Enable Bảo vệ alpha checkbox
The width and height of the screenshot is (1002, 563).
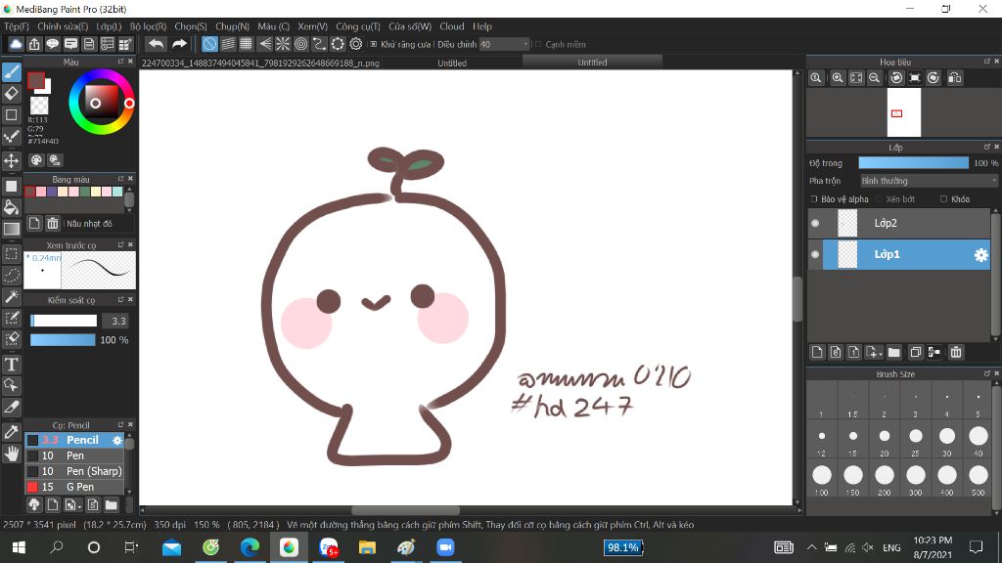pos(814,199)
